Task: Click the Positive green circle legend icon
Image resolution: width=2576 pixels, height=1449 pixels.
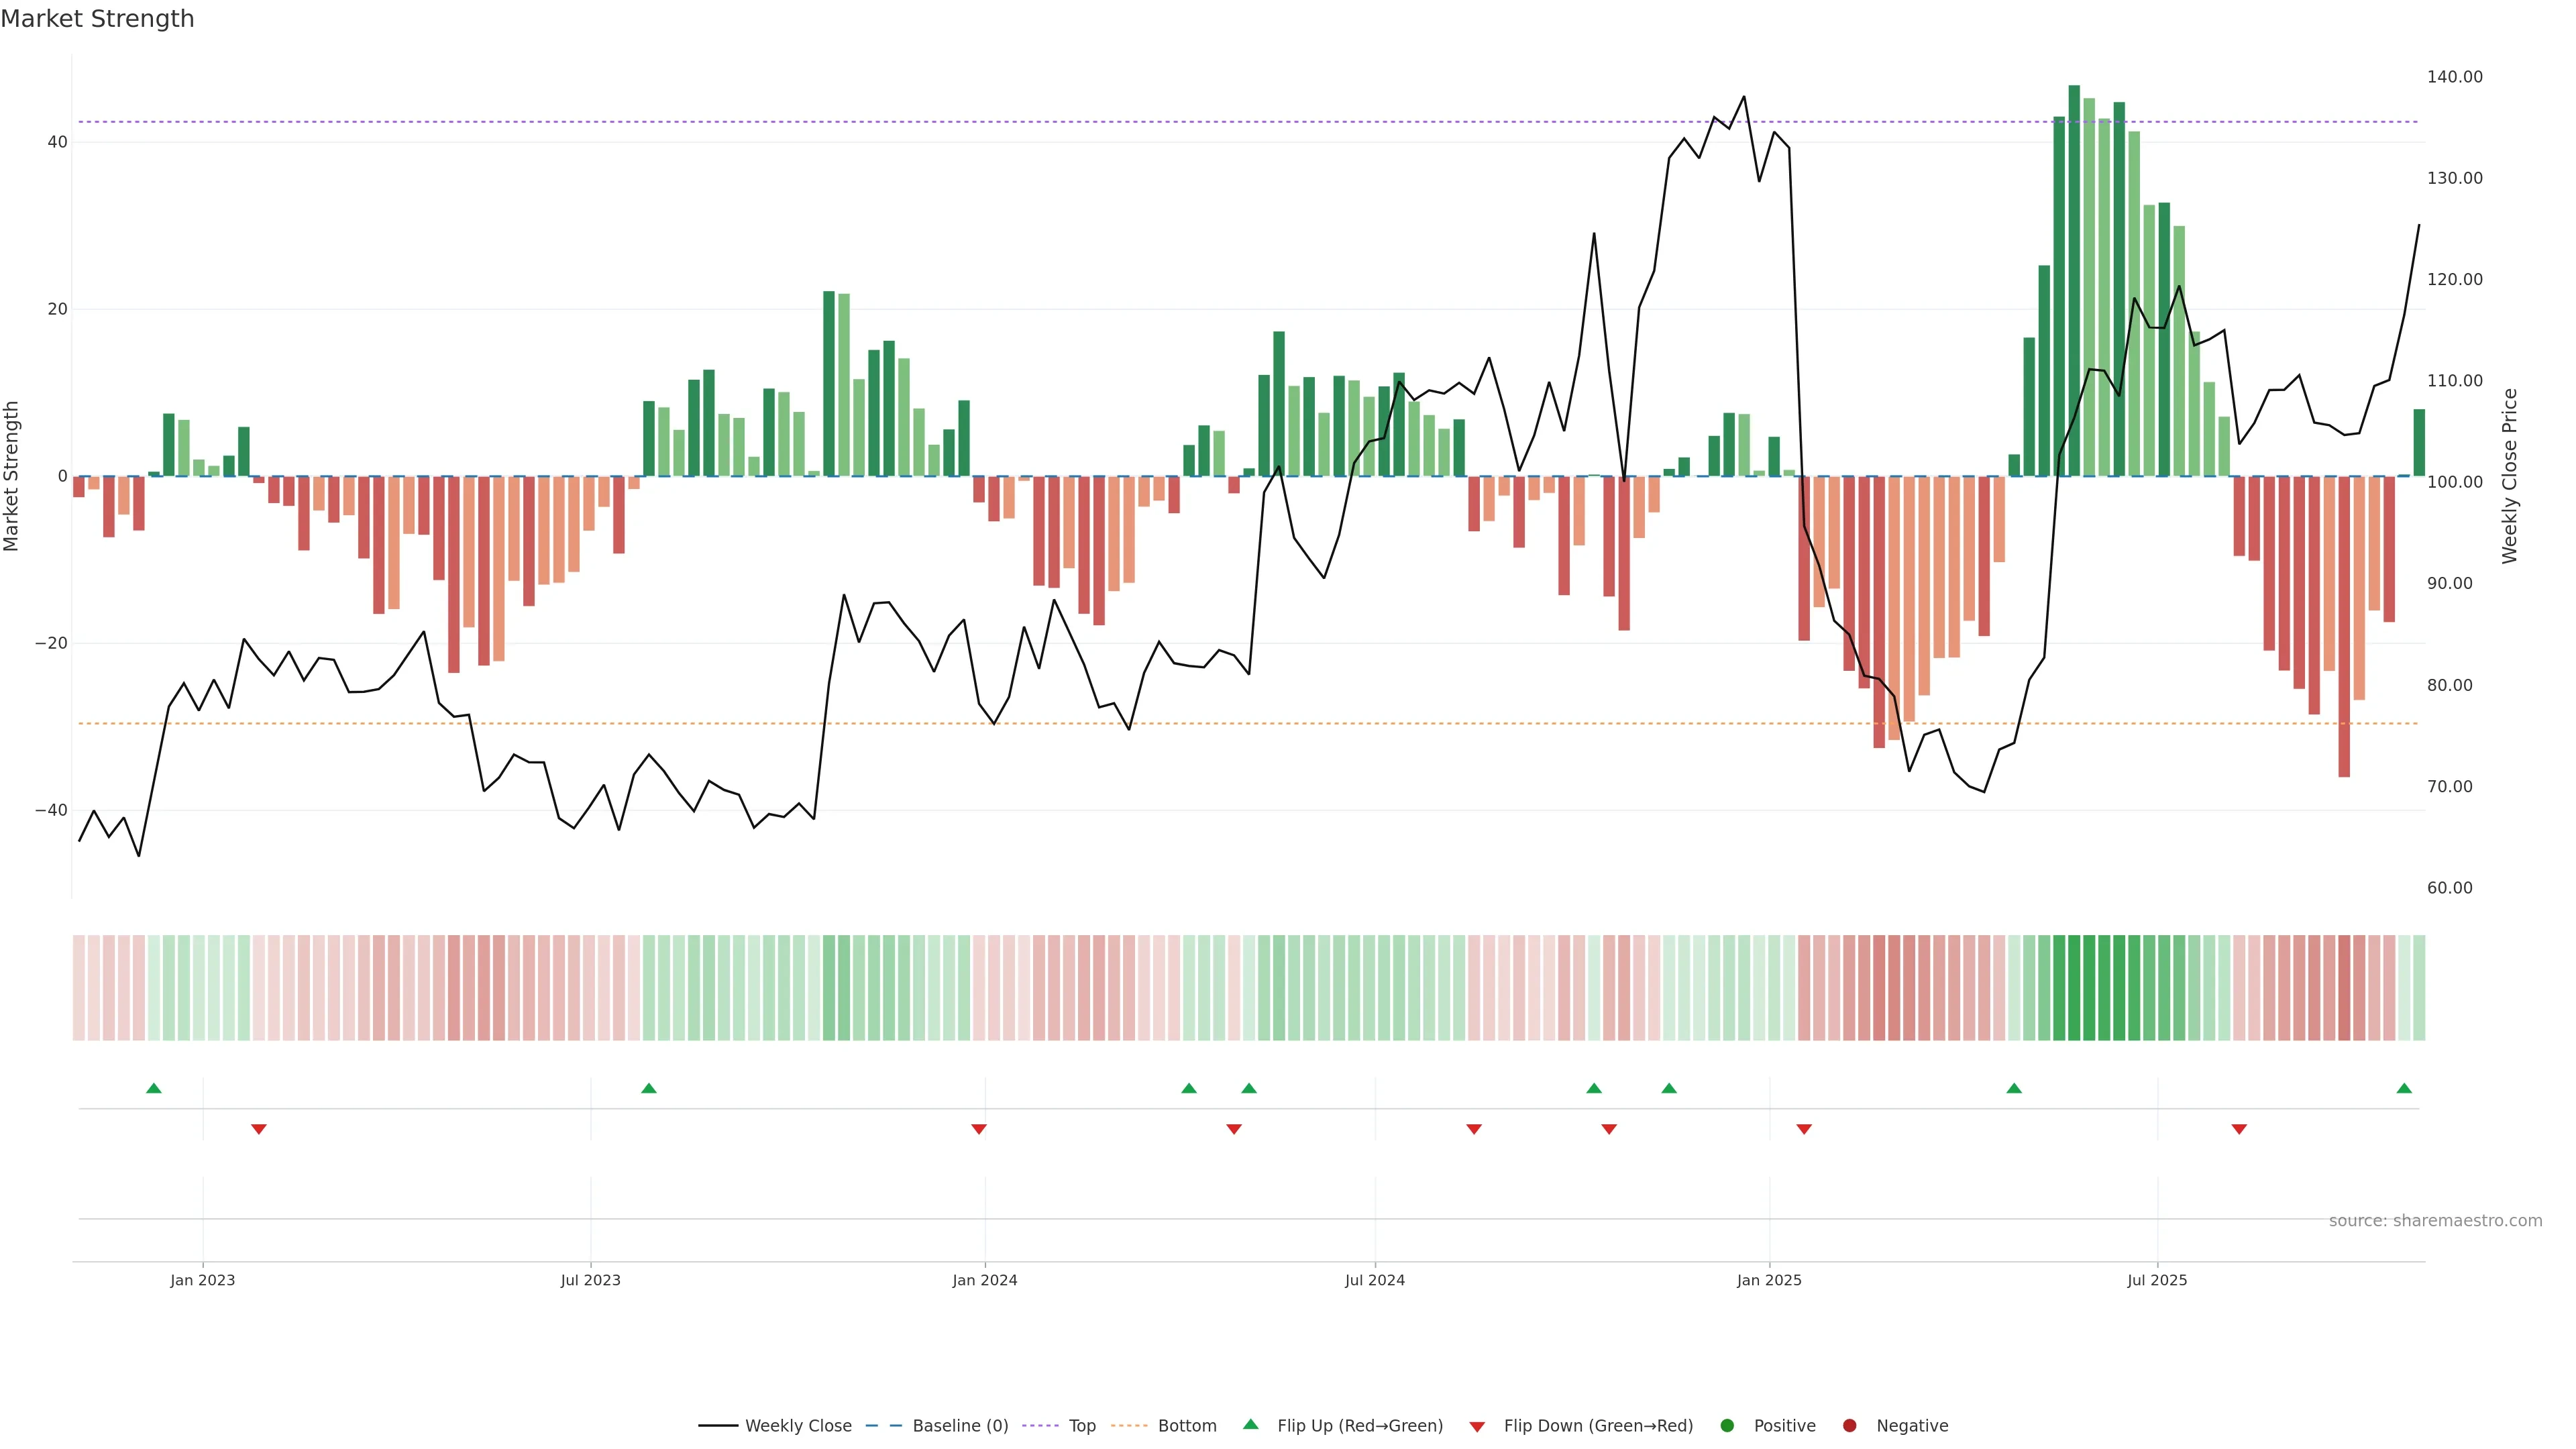Action: click(1727, 1426)
